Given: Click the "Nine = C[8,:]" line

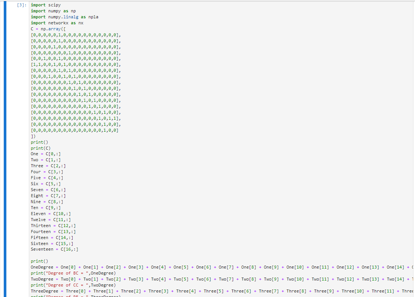Looking at the screenshot, I should coord(47,202).
